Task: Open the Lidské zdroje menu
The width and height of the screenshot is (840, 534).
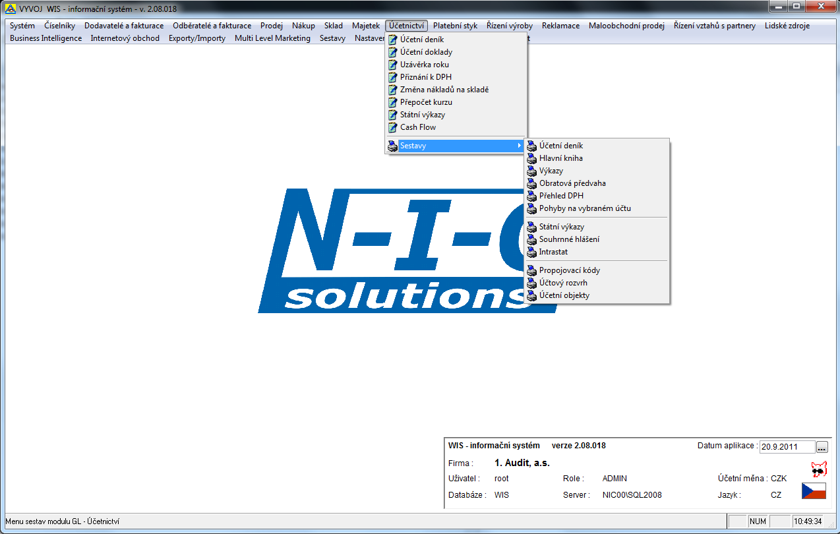Action: pos(787,26)
